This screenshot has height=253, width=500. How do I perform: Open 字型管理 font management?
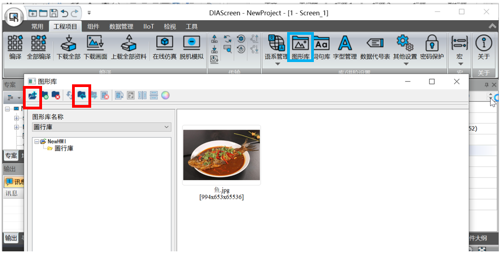point(344,47)
